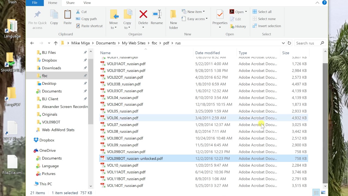Image resolution: width=348 pixels, height=196 pixels.
Task: Open the 2017 Plans desktop shortcut
Action: pyautogui.click(x=12, y=131)
